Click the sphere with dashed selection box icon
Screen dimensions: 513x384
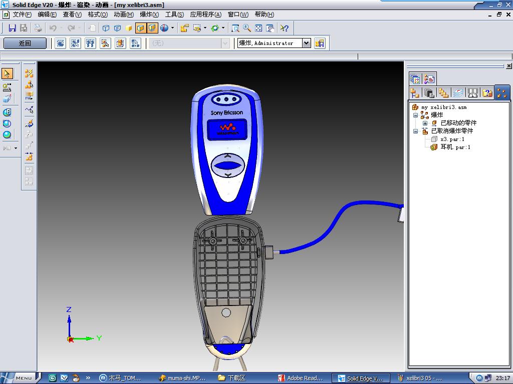(x=7, y=123)
